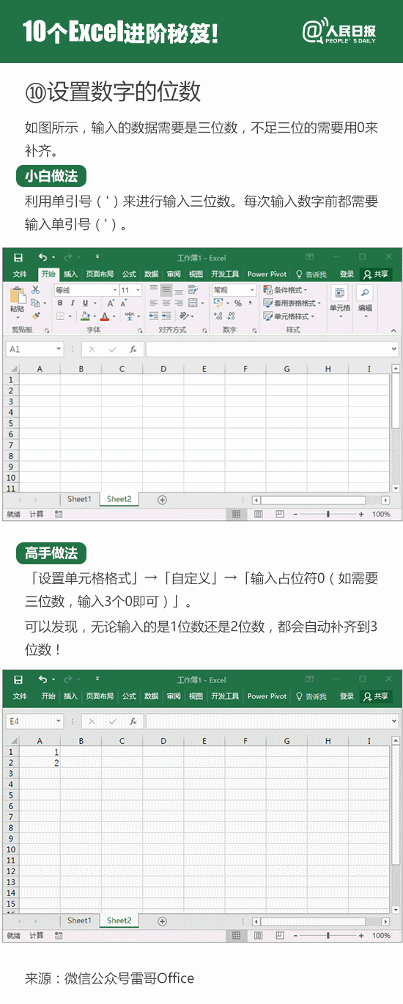Open the 常规 number format dropdown
This screenshot has width=403, height=1004.
tap(252, 290)
